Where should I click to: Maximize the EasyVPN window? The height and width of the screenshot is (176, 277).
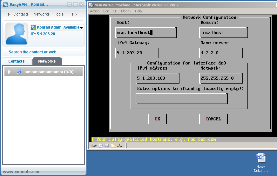pyautogui.click(x=76, y=4)
